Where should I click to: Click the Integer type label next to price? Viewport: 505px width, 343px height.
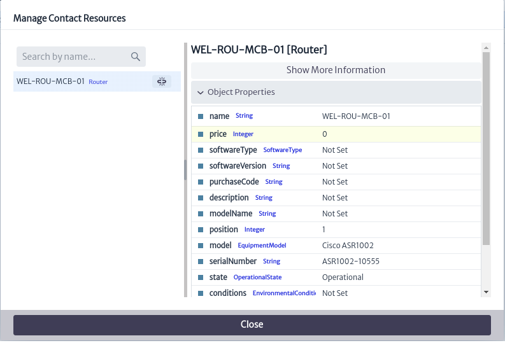[243, 134]
